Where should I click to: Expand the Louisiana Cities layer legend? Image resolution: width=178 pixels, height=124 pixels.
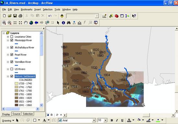tap(8, 37)
